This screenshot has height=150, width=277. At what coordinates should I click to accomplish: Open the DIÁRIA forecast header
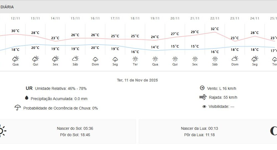[x=7, y=7]
